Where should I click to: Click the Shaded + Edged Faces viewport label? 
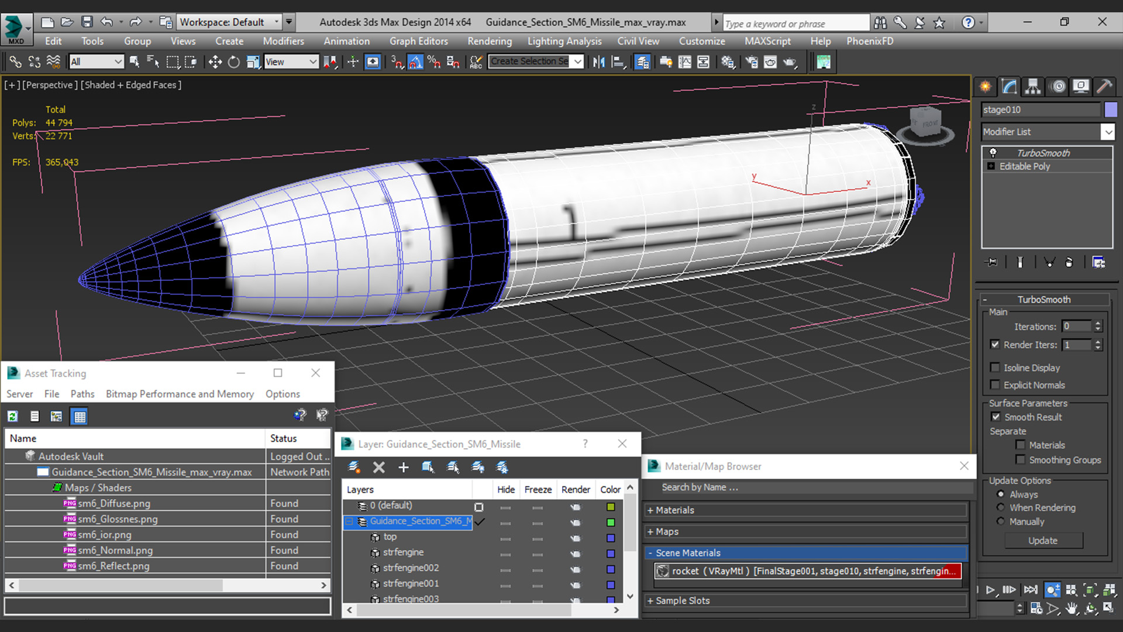point(131,85)
